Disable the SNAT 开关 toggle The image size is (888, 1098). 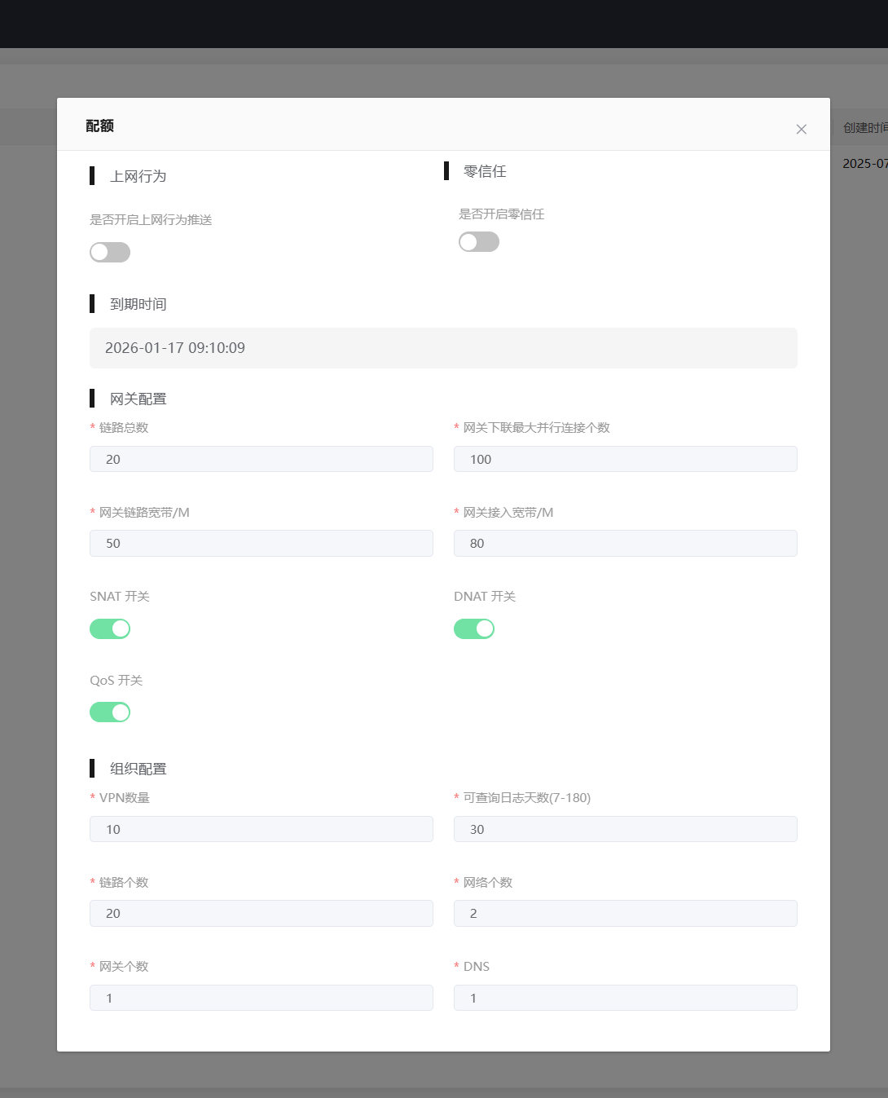tap(110, 628)
